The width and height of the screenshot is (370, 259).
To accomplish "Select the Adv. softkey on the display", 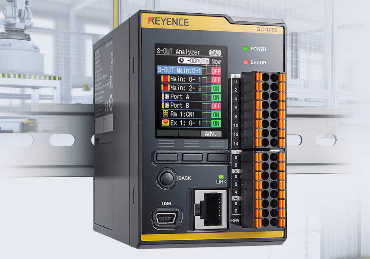I will pyautogui.click(x=211, y=134).
